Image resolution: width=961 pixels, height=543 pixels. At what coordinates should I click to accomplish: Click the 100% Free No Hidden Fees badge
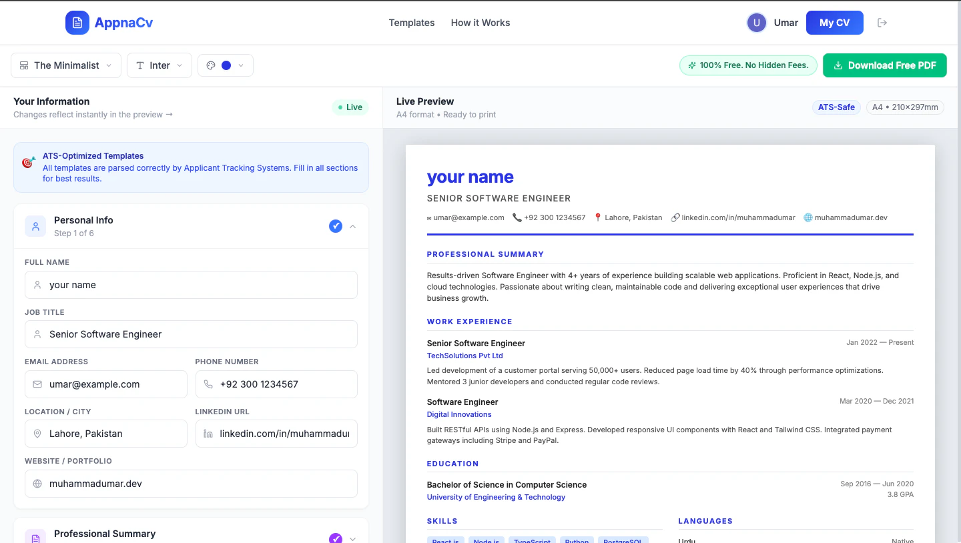pyautogui.click(x=748, y=65)
